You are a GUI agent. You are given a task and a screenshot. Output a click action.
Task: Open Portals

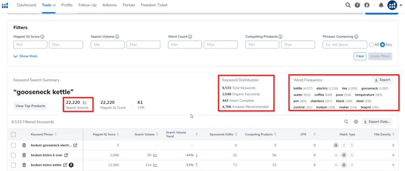click(129, 5)
